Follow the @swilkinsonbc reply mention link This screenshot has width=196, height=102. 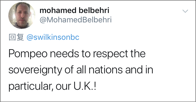tap(53, 37)
